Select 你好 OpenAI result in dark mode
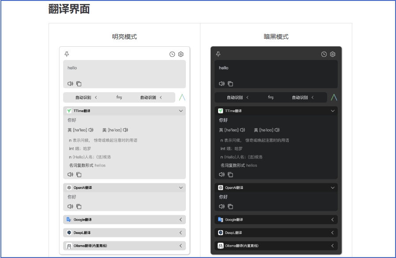Image resolution: width=396 pixels, height=258 pixels. point(223,197)
